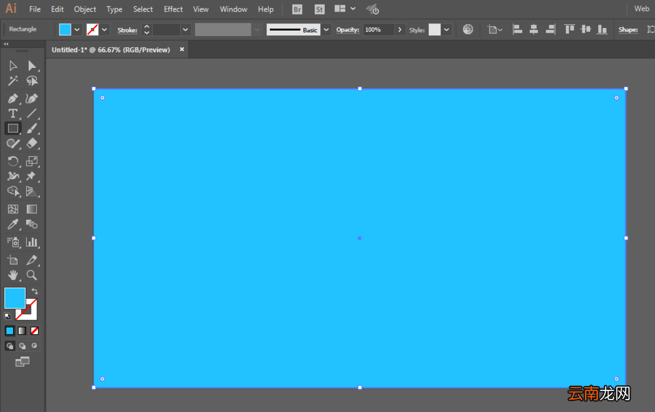The image size is (655, 412).
Task: Open stroke weight dropdown
Action: click(x=185, y=29)
